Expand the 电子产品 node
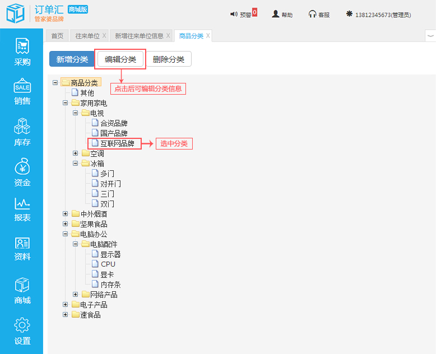The image size is (437, 354). (x=65, y=304)
